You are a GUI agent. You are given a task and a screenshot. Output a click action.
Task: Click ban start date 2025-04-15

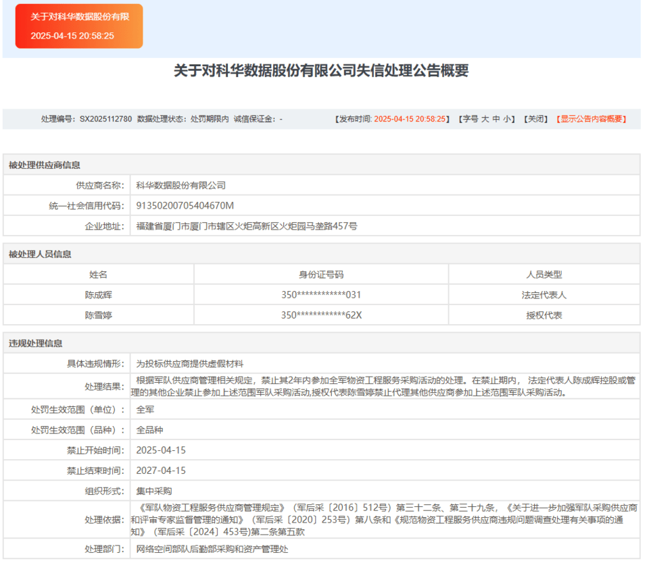[161, 450]
